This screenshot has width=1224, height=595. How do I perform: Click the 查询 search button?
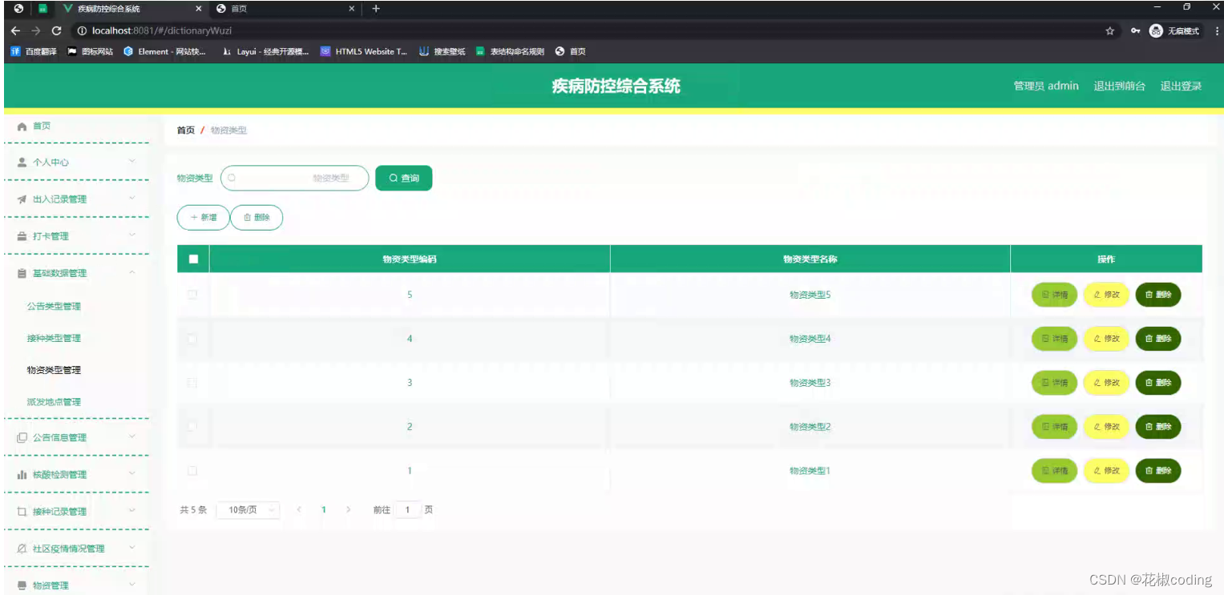coord(403,178)
